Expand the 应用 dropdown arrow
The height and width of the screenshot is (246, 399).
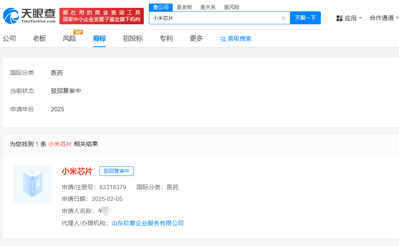(360, 18)
